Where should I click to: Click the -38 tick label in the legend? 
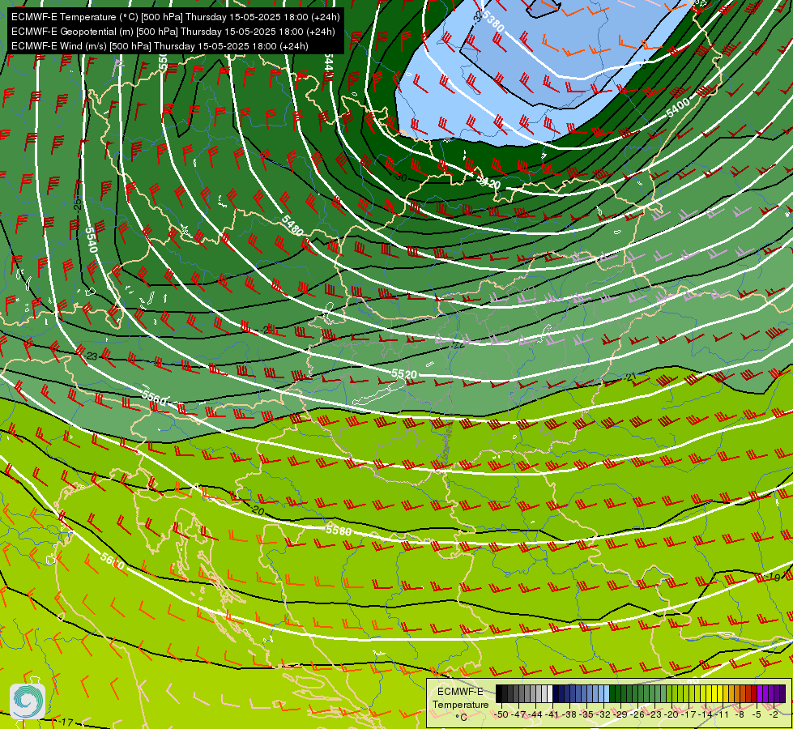click(569, 714)
